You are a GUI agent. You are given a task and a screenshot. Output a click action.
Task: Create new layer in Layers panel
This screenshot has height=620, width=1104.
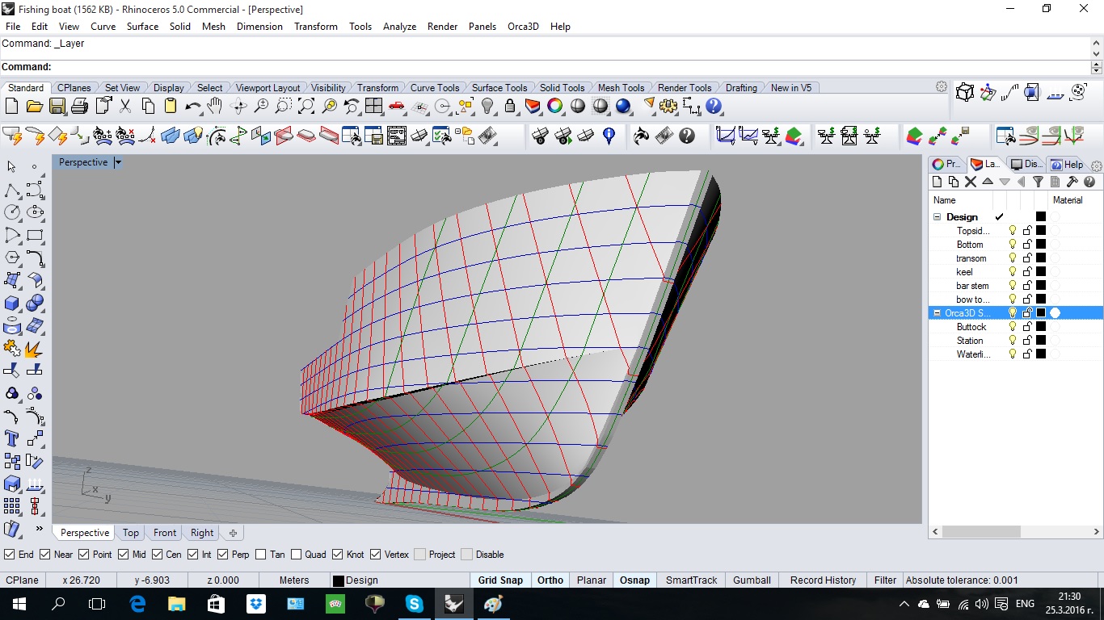938,182
